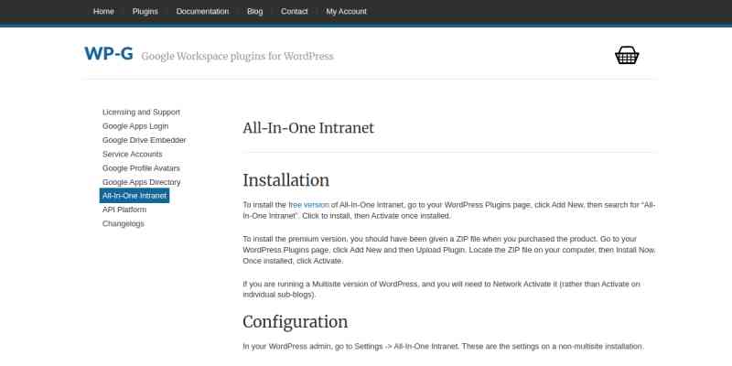The height and width of the screenshot is (366, 732).
Task: Click the paragraph starting 'To install the premium version'
Action: 449,250
